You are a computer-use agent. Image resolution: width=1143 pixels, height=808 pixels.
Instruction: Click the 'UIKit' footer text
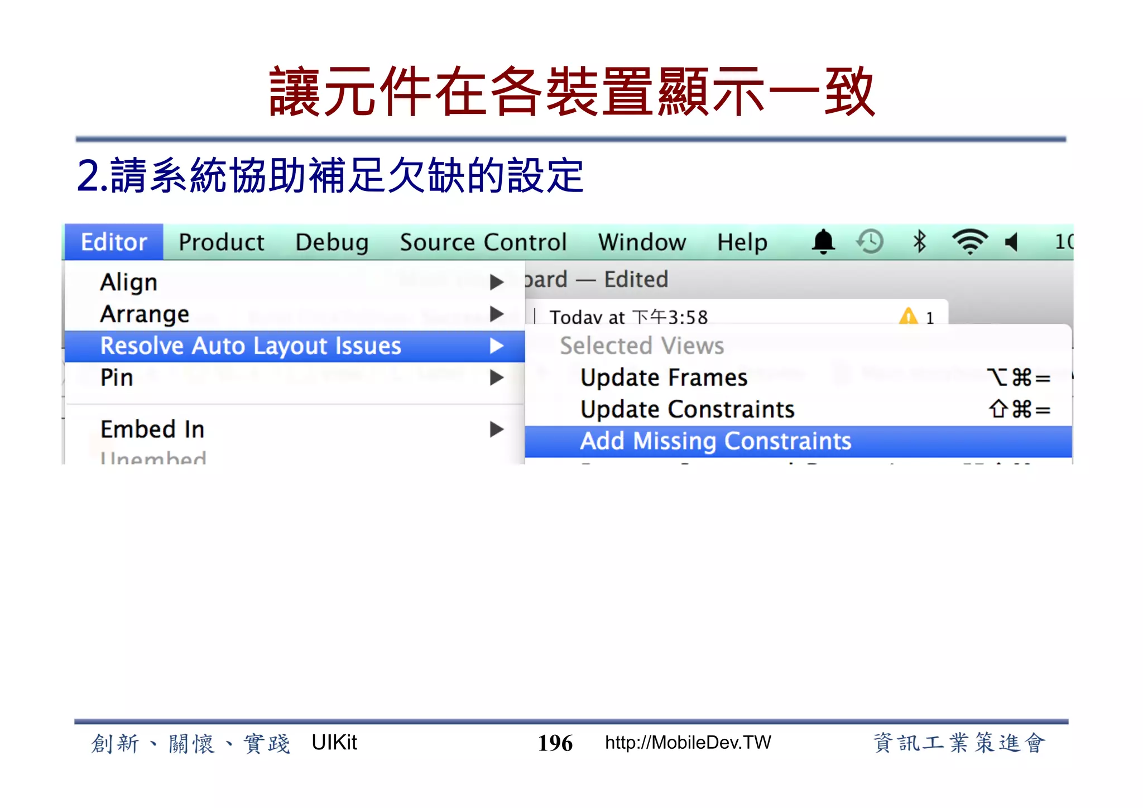(x=334, y=742)
